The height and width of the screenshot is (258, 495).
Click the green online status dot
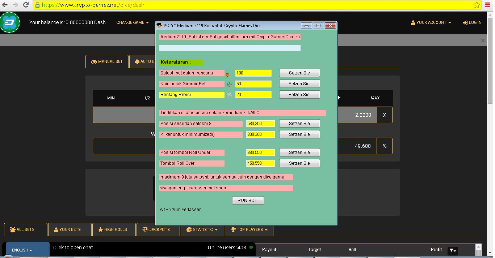coord(251,248)
